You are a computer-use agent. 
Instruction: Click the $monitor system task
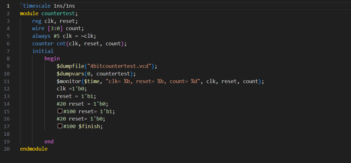[x=69, y=81]
